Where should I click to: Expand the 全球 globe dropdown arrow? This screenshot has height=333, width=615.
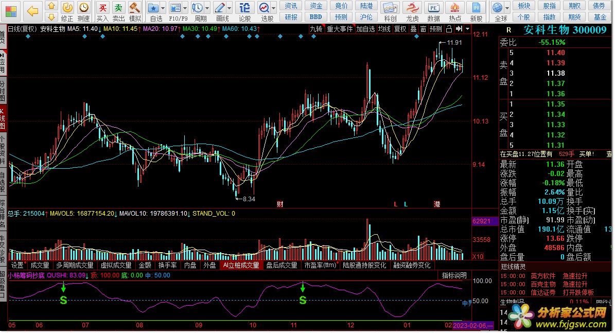[507, 8]
